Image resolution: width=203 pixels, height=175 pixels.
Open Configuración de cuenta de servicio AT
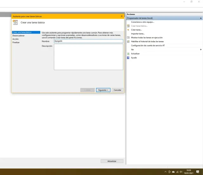click(148, 46)
